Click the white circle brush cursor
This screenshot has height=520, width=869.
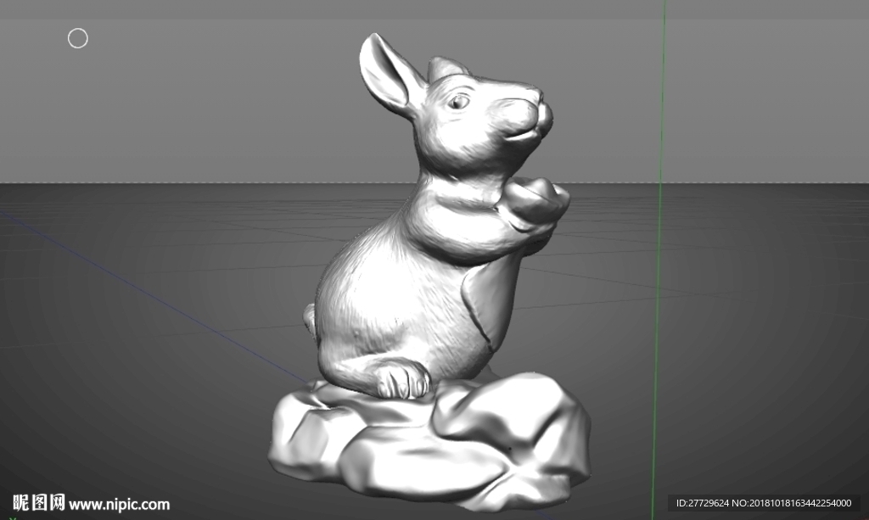77,38
